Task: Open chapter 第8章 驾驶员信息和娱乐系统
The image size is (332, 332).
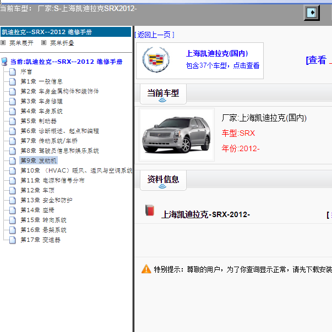Action: click(59, 151)
